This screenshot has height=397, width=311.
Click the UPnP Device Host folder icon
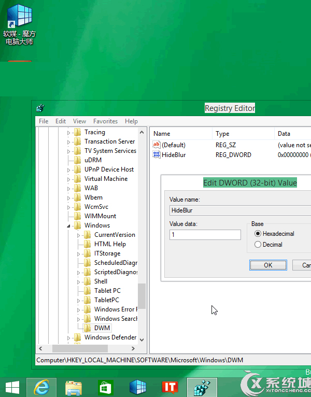[78, 169]
